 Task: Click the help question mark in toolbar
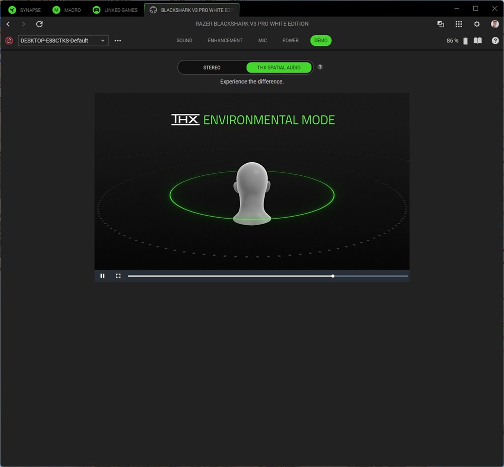pyautogui.click(x=495, y=41)
